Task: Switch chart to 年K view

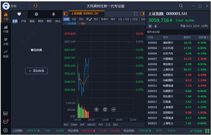Action: (x=113, y=19)
